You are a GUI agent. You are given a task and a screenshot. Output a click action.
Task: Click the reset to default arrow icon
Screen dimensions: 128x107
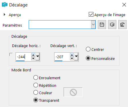tap(122, 25)
